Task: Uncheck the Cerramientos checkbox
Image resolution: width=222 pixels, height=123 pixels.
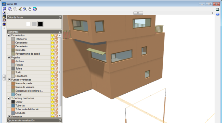Action: coord(9,35)
